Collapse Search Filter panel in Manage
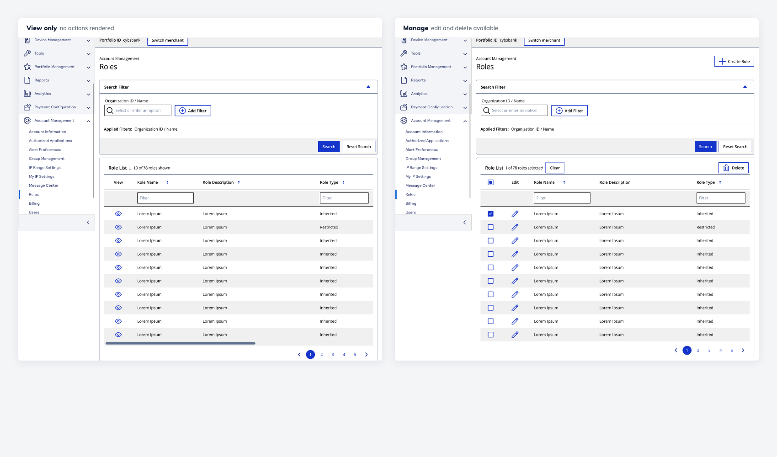Viewport: 777px width, 457px height. click(x=745, y=87)
